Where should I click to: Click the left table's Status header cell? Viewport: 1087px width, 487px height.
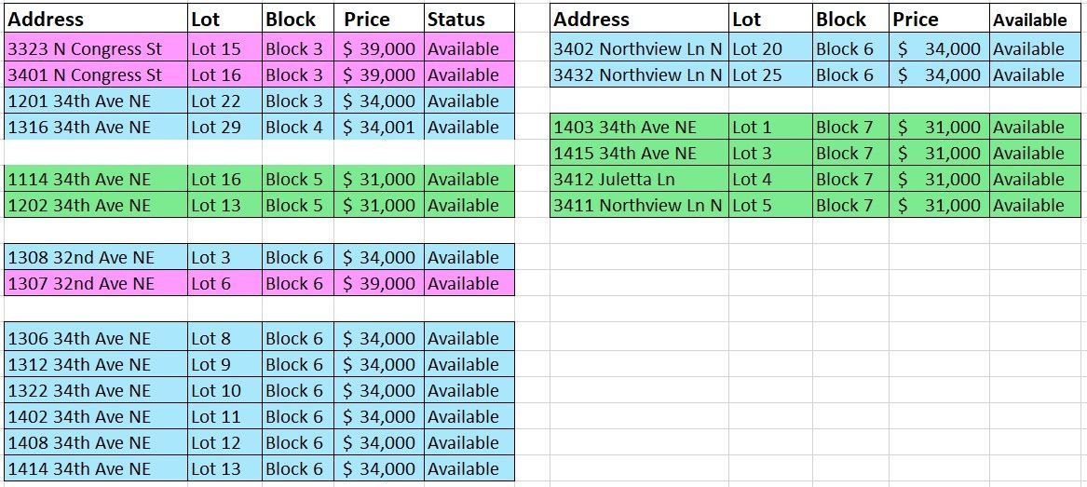pos(469,20)
